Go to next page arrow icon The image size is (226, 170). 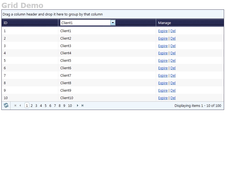tap(78, 105)
